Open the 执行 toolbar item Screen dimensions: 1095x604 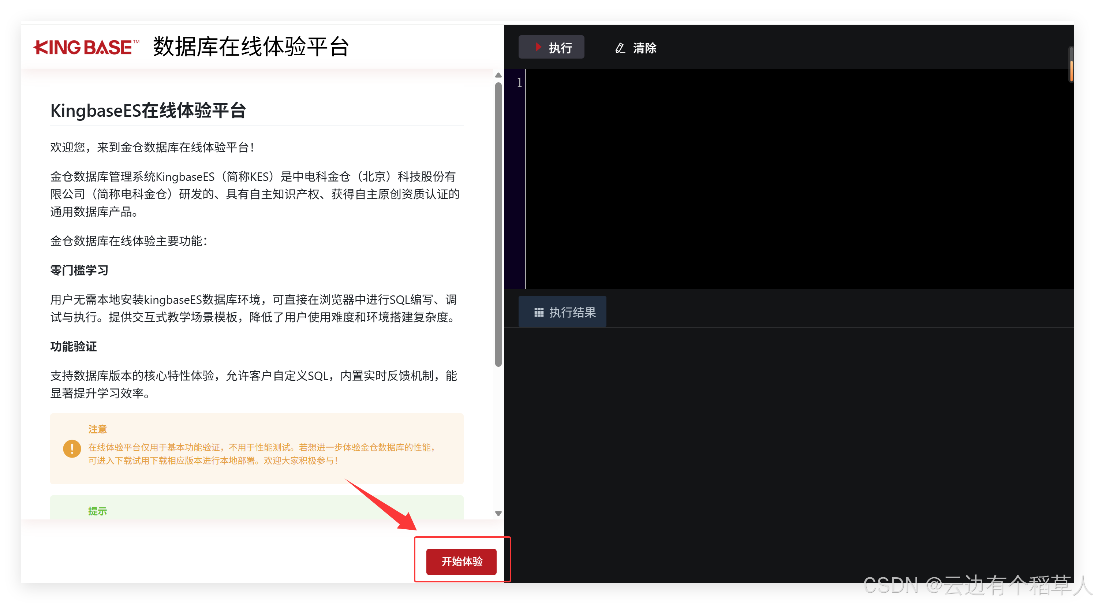[x=551, y=47]
